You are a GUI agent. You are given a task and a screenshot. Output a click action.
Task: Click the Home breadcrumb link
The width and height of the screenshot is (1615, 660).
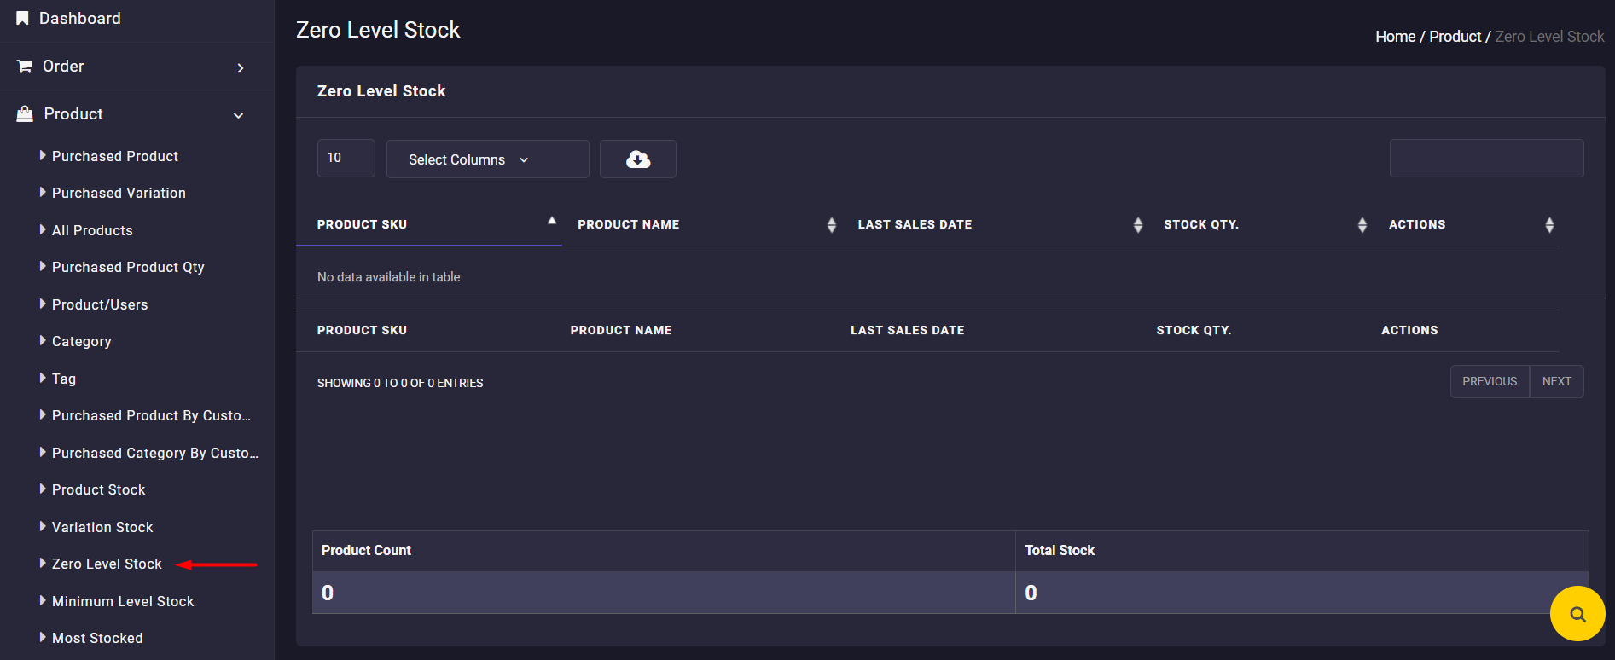point(1395,37)
